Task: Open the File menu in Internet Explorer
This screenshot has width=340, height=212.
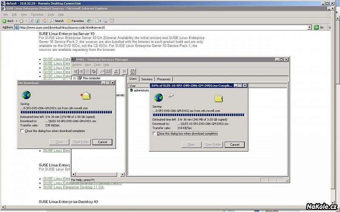Action: [6, 15]
